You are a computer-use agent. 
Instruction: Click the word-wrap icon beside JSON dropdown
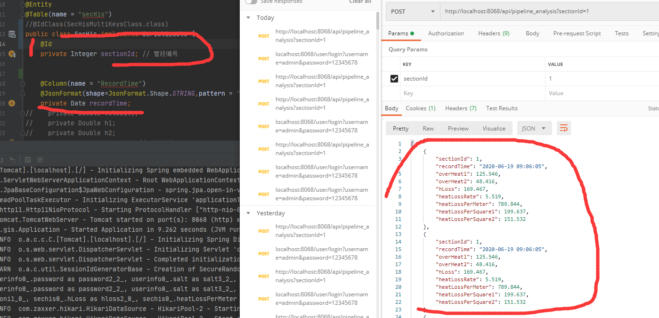click(563, 128)
